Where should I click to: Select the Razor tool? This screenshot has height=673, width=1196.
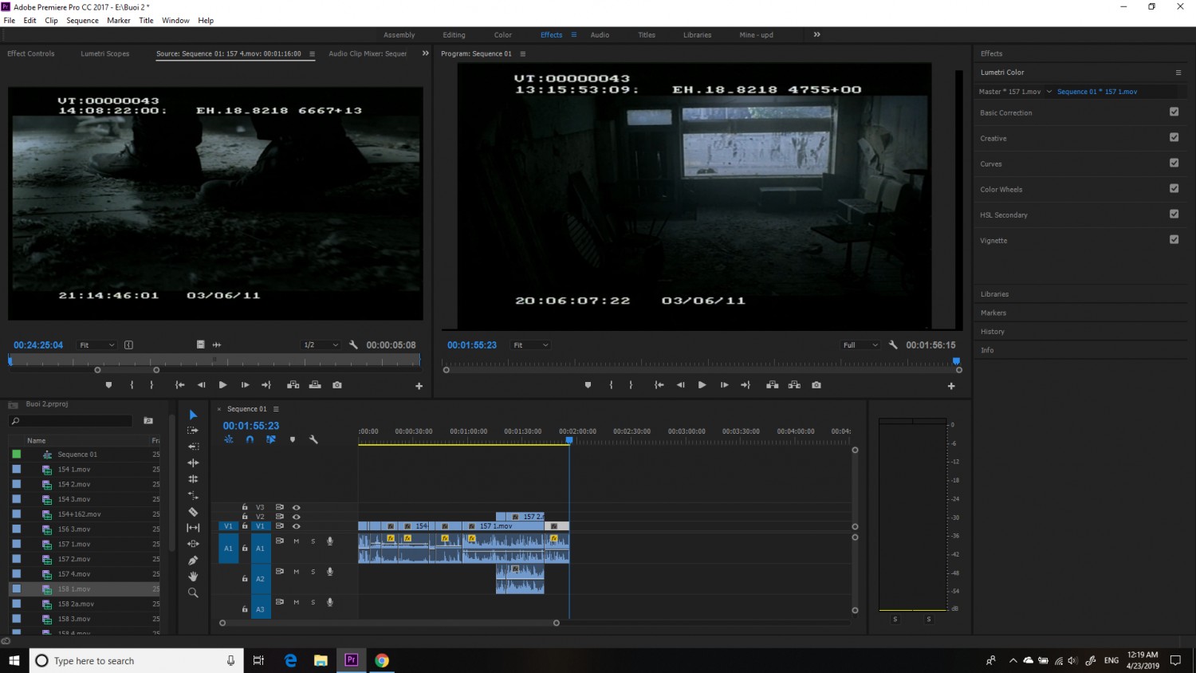[193, 512]
